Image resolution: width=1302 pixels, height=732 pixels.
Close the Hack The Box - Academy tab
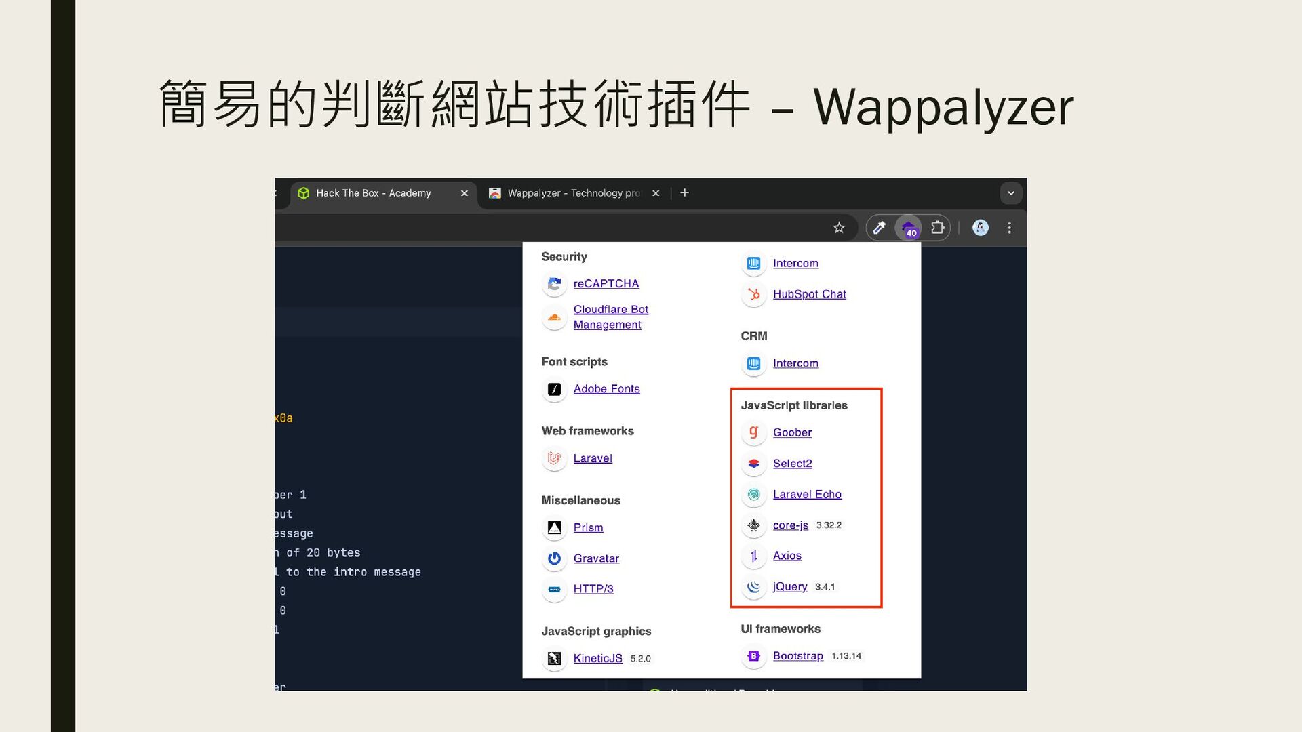coord(465,193)
